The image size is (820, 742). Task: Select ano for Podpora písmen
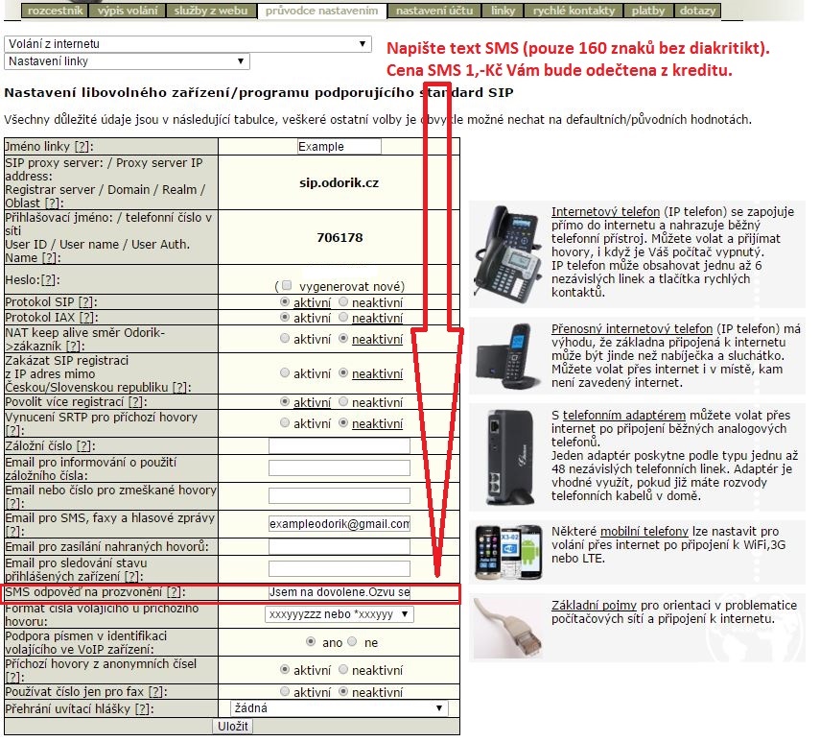click(x=311, y=641)
